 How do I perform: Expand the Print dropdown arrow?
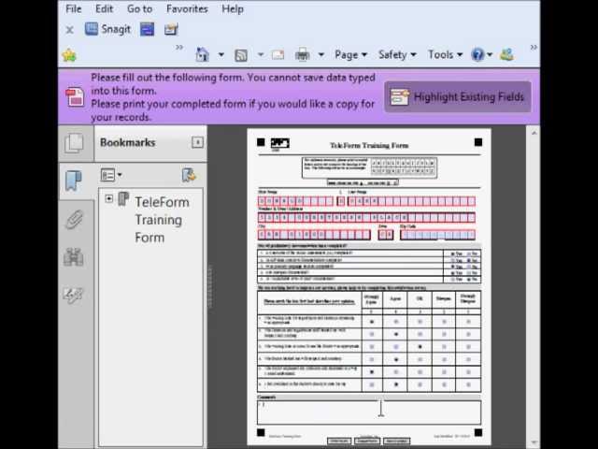coord(321,55)
